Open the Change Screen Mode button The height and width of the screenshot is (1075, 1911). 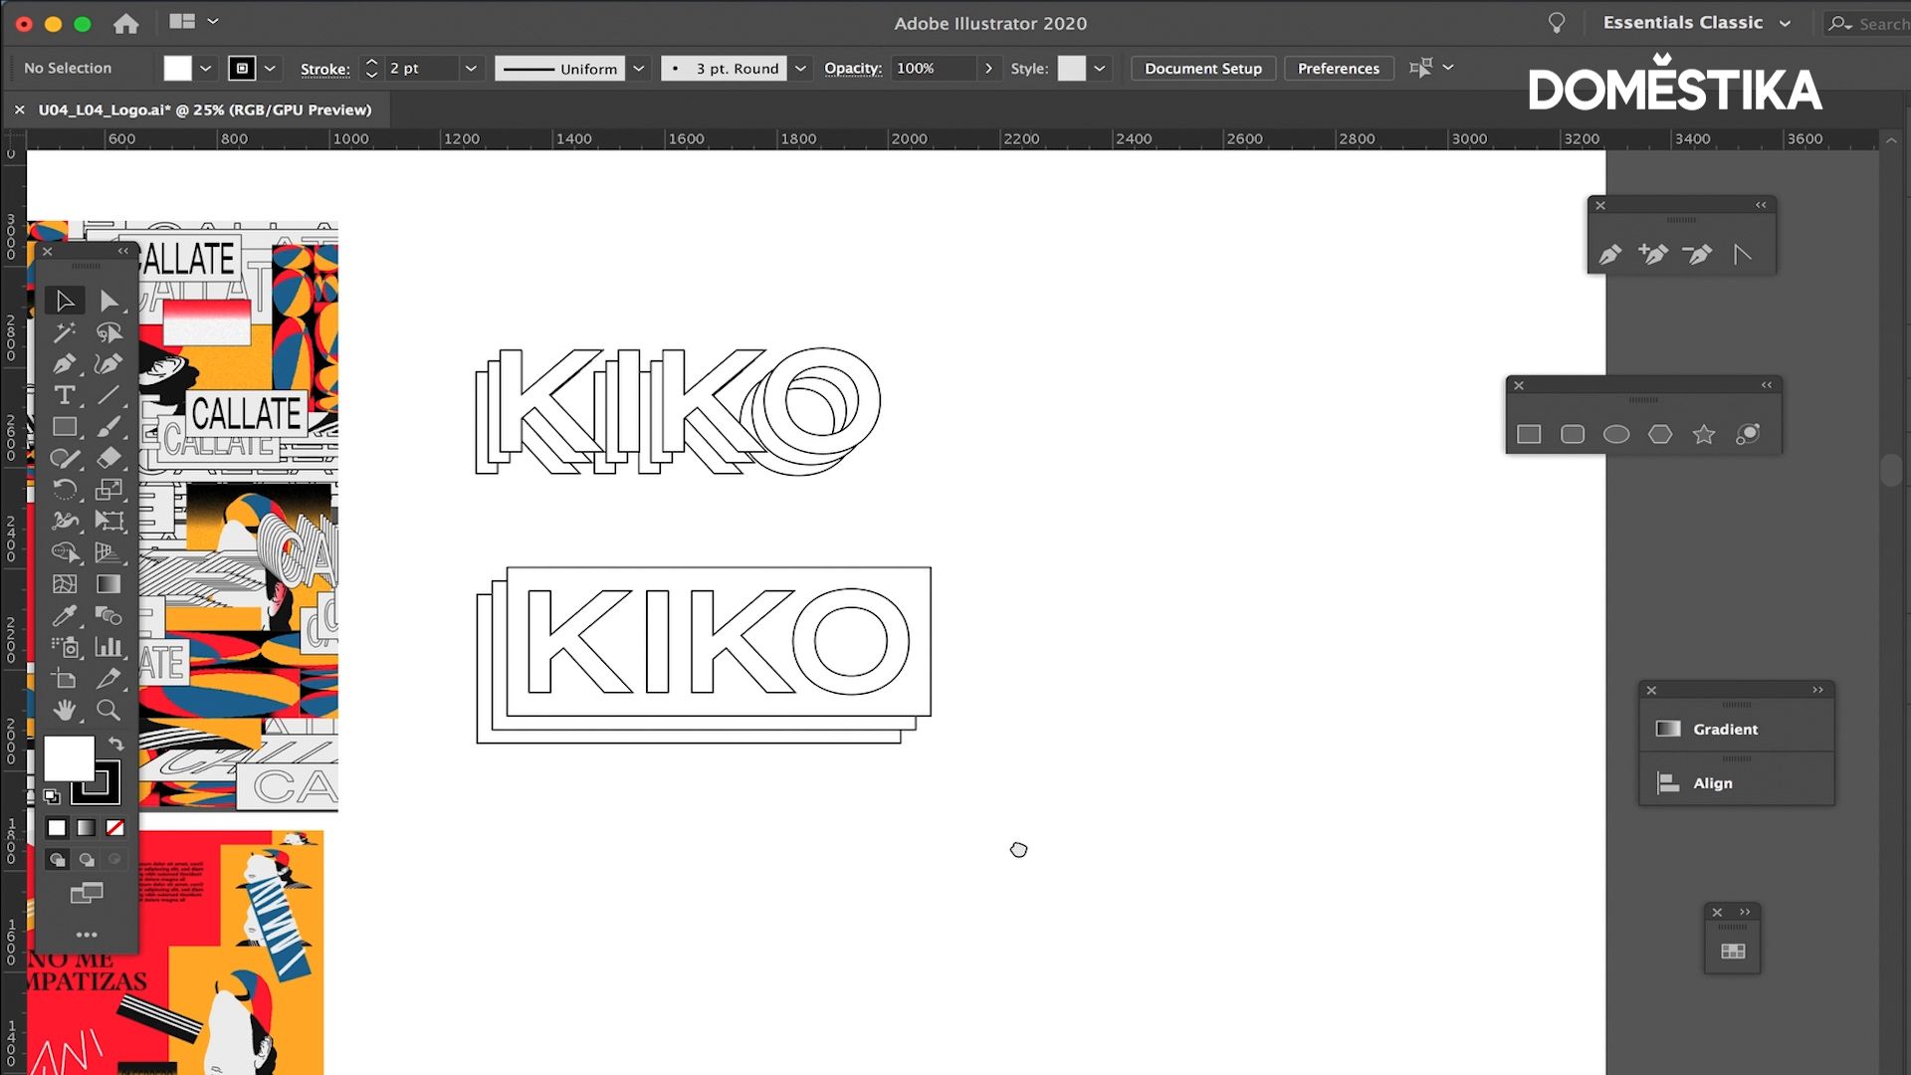pyautogui.click(x=87, y=894)
